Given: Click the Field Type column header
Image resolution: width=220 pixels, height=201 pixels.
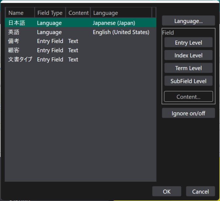Looking at the screenshot, I should tap(50, 13).
